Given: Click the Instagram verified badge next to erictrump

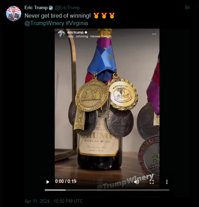Looking at the screenshot, I should coord(86,32).
